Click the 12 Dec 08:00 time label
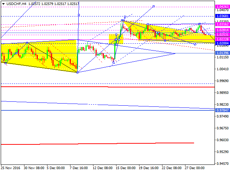 pos(102,168)
